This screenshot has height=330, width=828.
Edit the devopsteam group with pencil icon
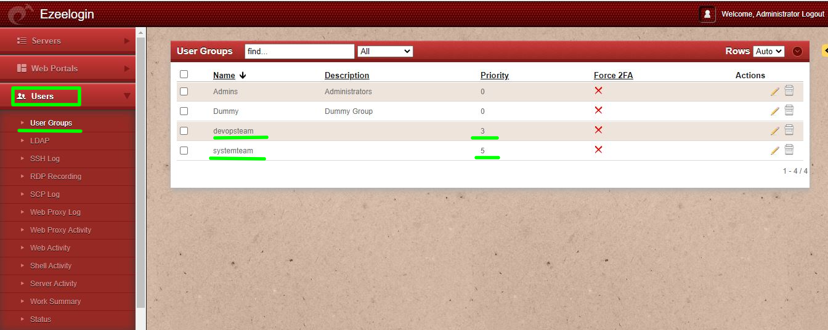[x=774, y=131]
